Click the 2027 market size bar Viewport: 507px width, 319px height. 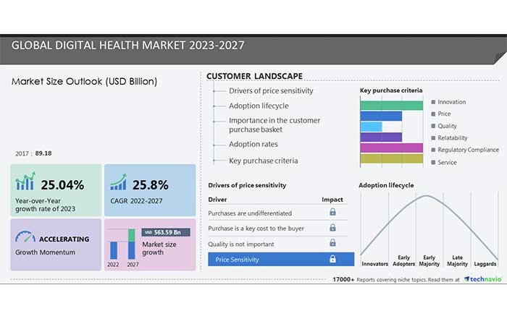[131, 245]
